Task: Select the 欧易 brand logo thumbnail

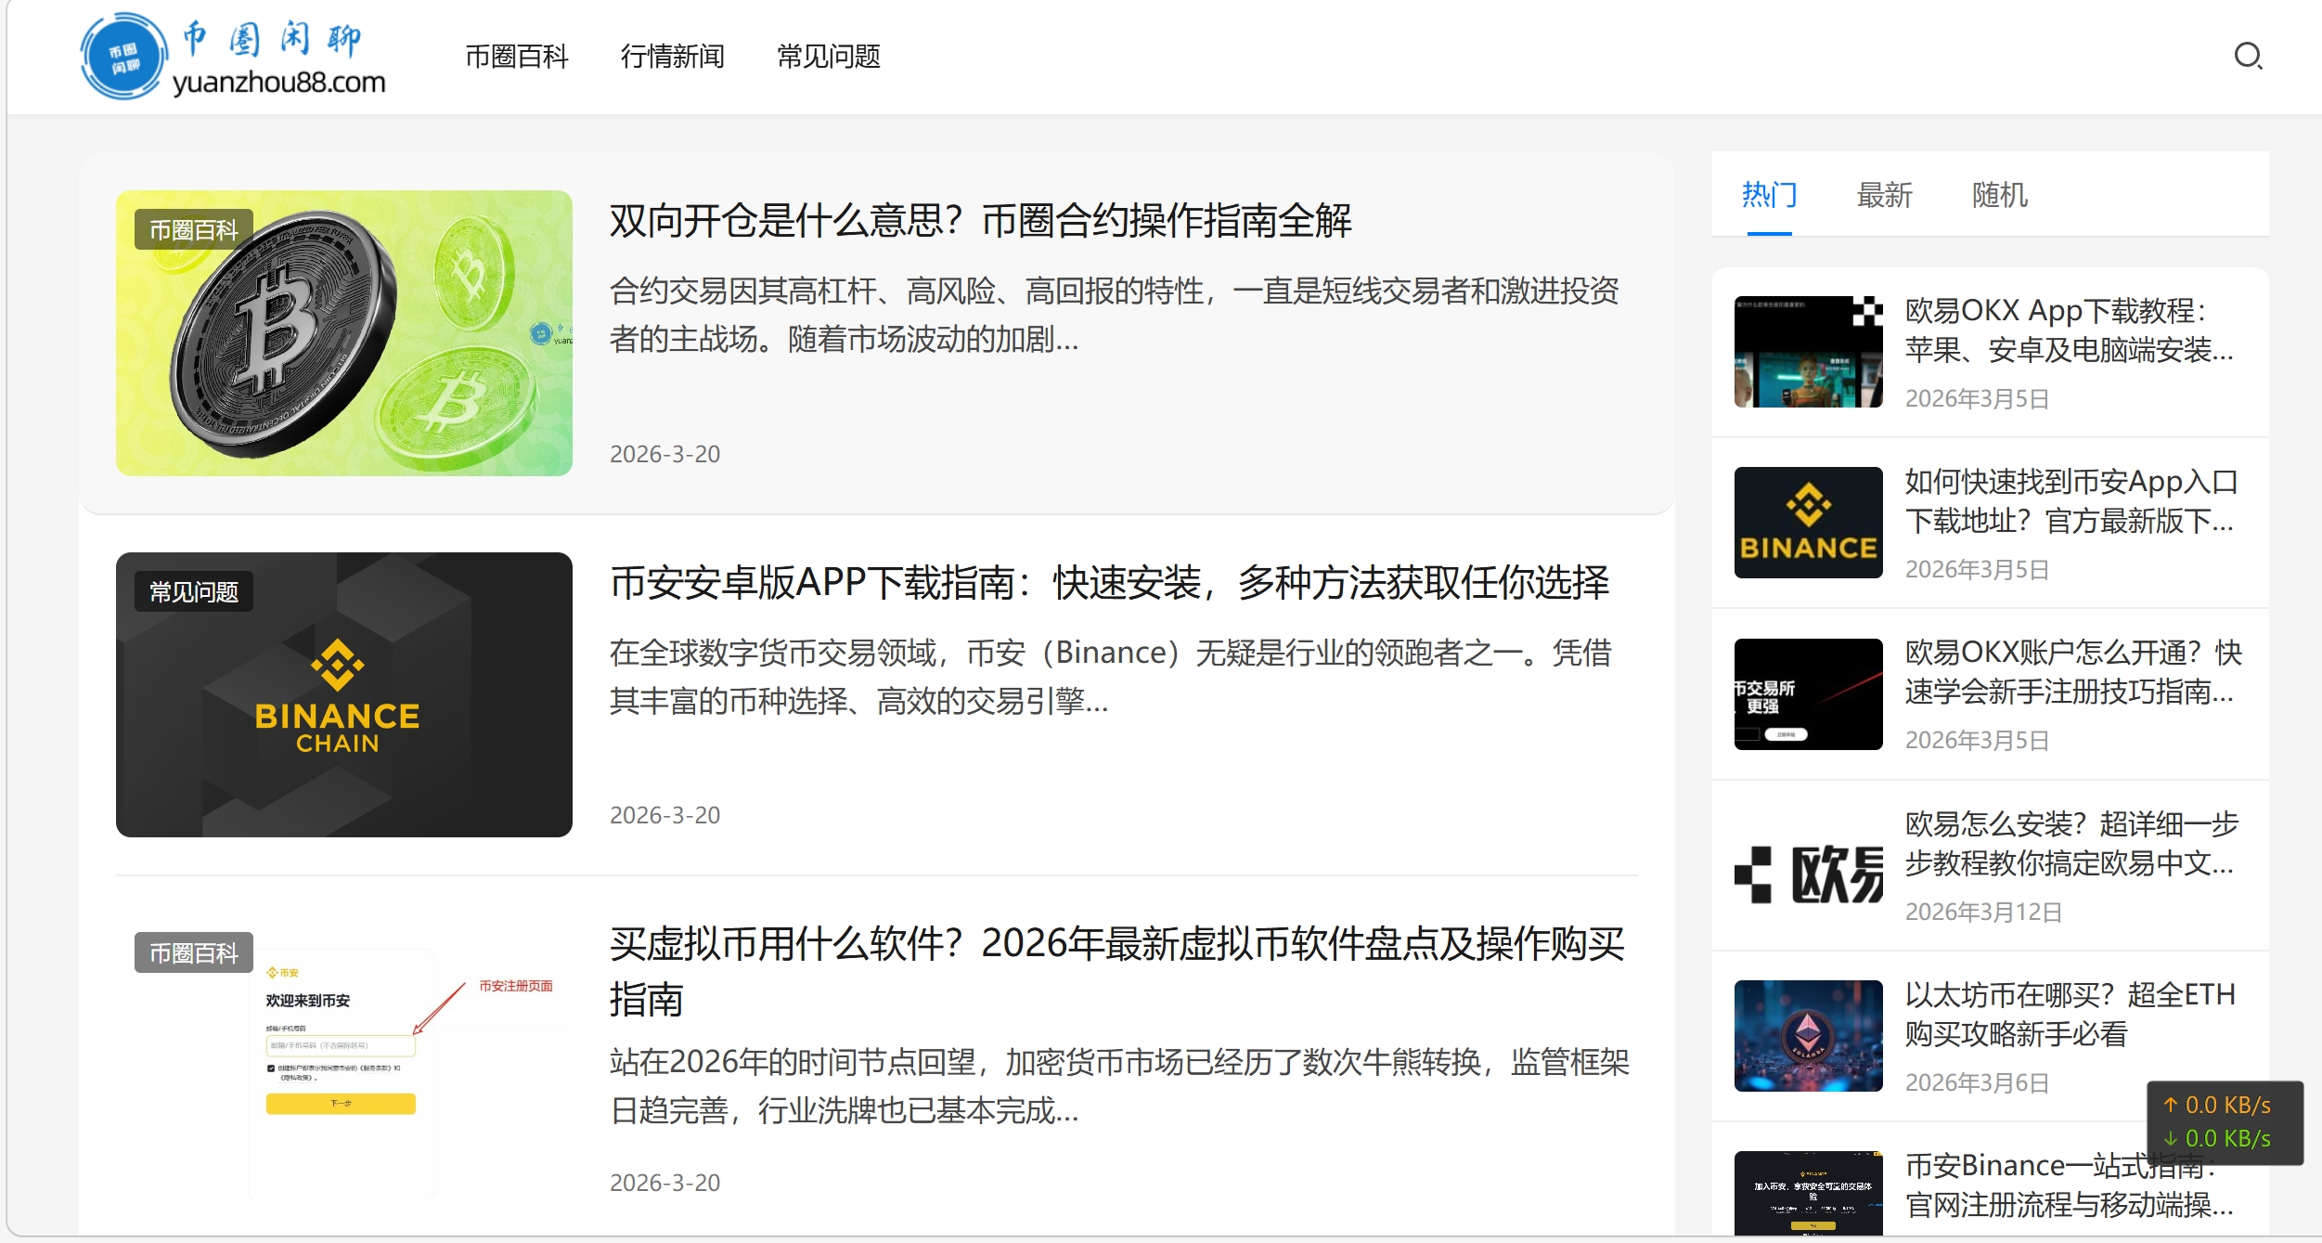Action: click(1806, 868)
